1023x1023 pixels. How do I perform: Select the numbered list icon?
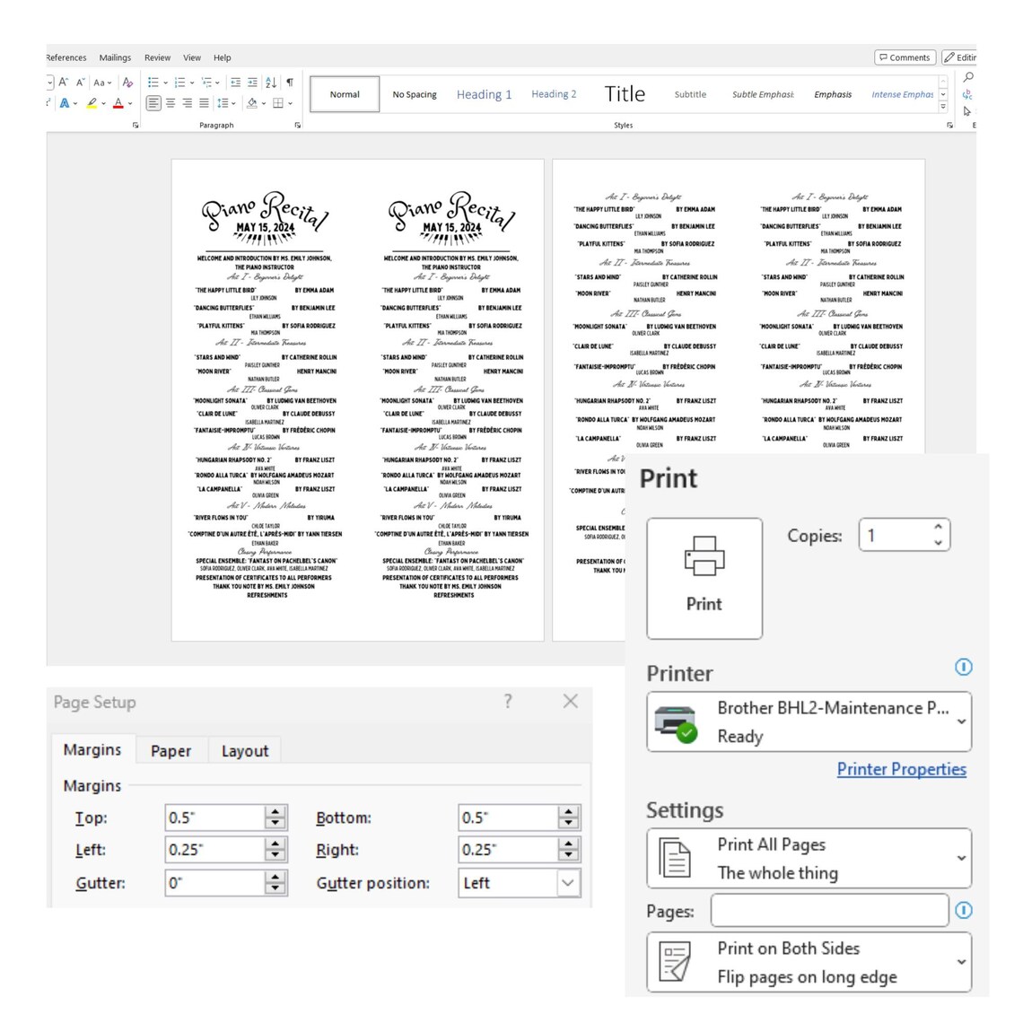point(180,83)
